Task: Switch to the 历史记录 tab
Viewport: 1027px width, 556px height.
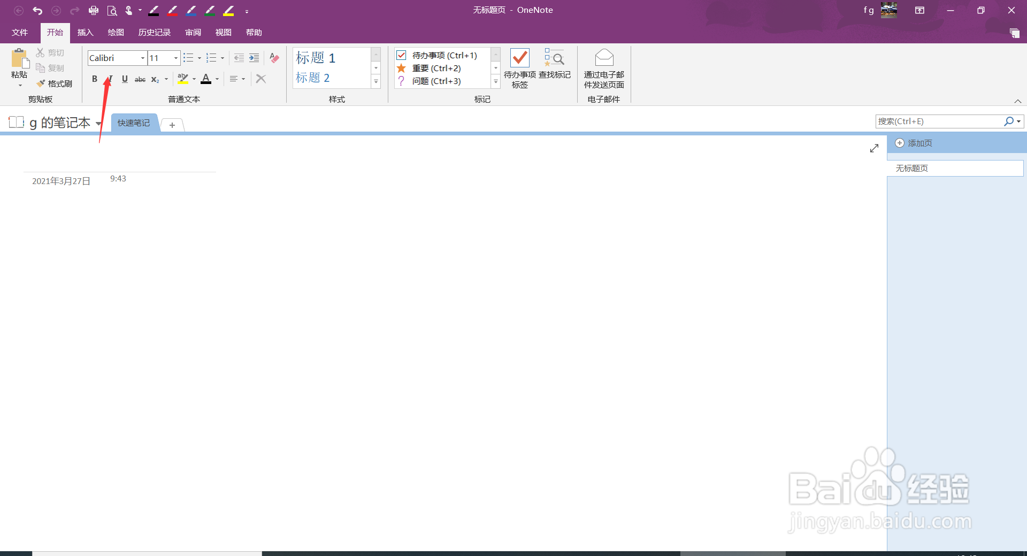Action: click(x=155, y=33)
